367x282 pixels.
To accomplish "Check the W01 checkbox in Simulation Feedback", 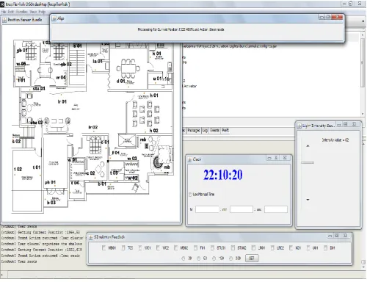I will [140, 248].
